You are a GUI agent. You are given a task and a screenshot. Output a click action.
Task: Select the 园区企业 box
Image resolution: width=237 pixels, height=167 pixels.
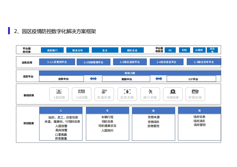132,50
